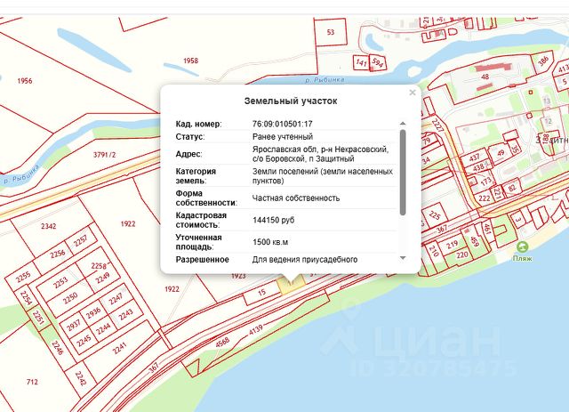Select parcel 2254 on the map
Screen dimensions: 569x412
pyautogui.click(x=26, y=297)
